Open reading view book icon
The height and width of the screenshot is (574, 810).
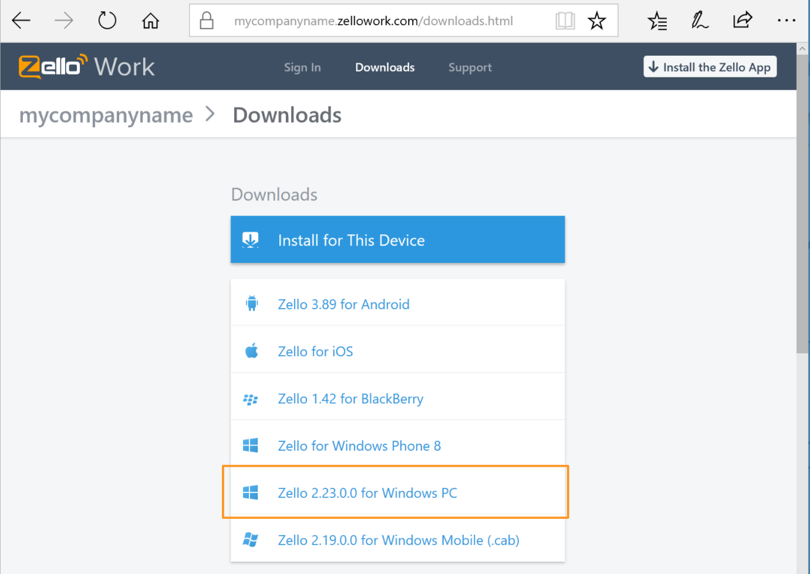click(565, 21)
